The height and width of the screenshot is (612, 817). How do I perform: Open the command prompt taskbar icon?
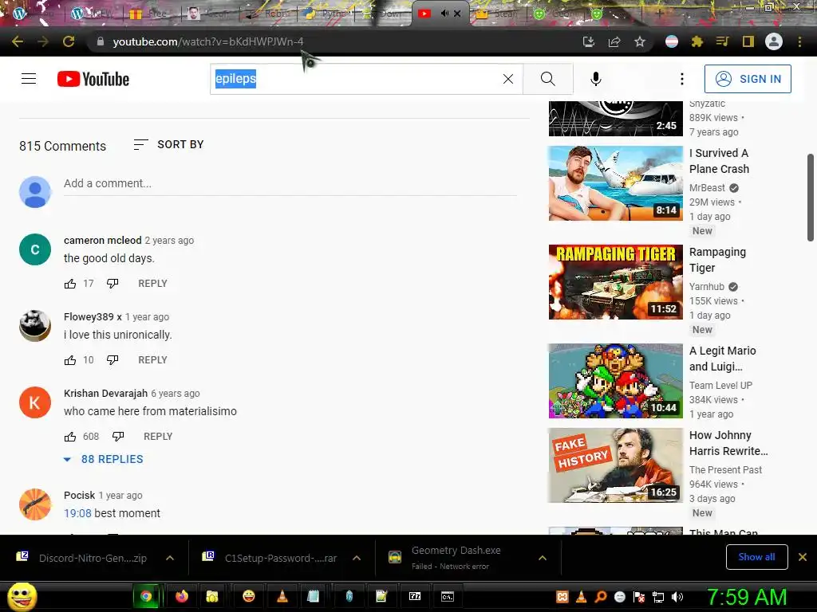[x=448, y=596]
